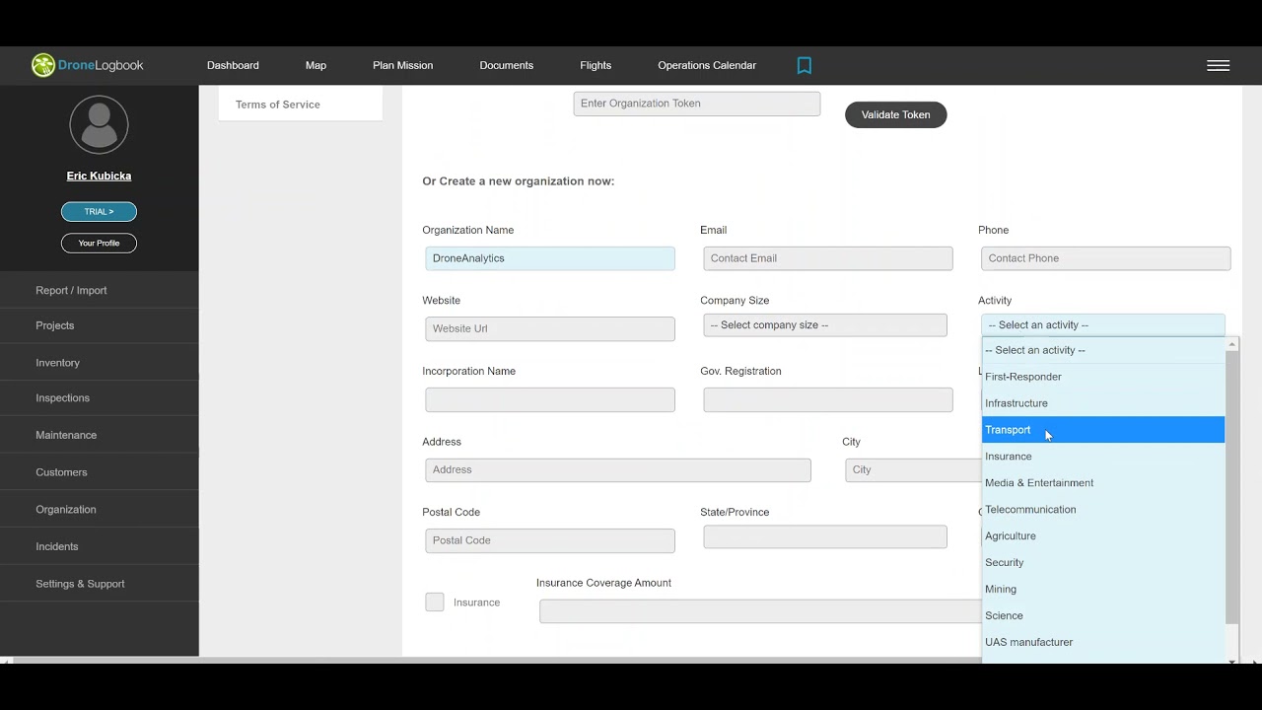
Task: Click the Activity dropdown field
Action: click(1102, 325)
